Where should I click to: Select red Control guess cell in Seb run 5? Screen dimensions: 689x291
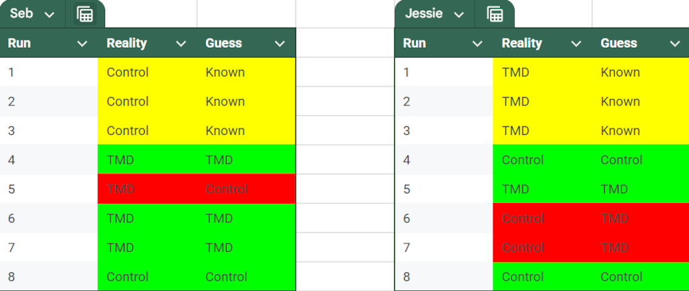coord(246,189)
